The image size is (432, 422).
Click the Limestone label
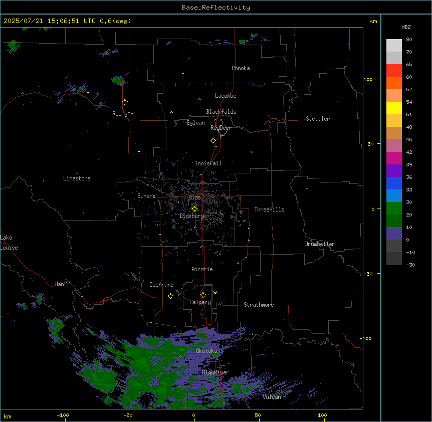point(77,178)
